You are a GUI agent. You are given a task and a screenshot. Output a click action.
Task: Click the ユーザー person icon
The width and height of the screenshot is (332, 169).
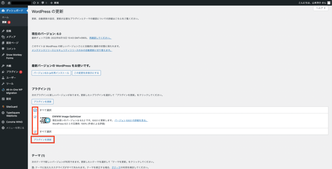[3, 78]
